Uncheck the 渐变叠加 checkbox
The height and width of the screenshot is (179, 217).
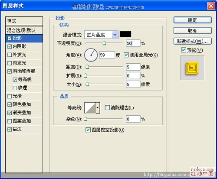click(x=10, y=113)
